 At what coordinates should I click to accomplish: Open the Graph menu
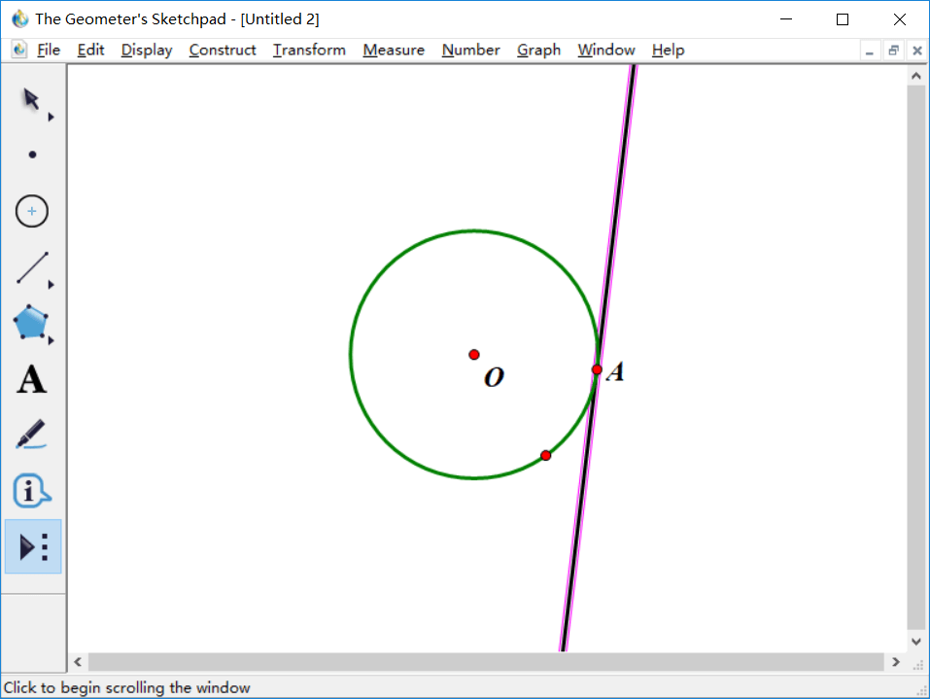[x=538, y=50]
